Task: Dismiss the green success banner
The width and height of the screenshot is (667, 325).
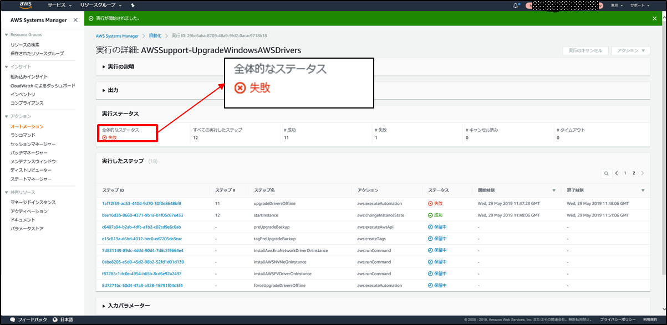Action: (654, 18)
